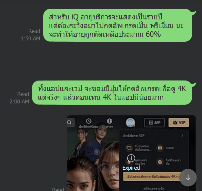Expand VIP privileges with the chevron arrow

182,135
